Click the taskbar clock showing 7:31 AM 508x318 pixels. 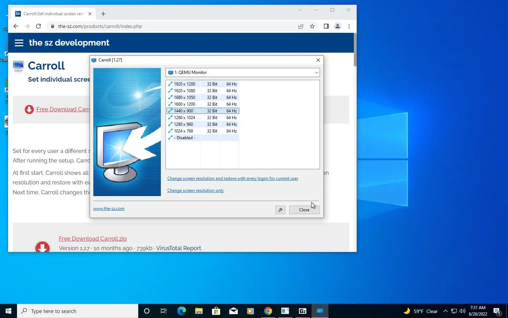click(478, 311)
